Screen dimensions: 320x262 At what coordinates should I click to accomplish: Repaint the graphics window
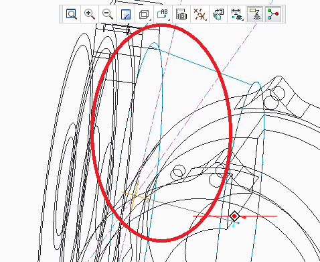(x=126, y=14)
